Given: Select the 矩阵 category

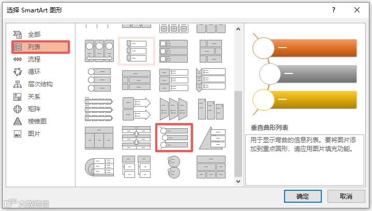Looking at the screenshot, I should tap(34, 109).
